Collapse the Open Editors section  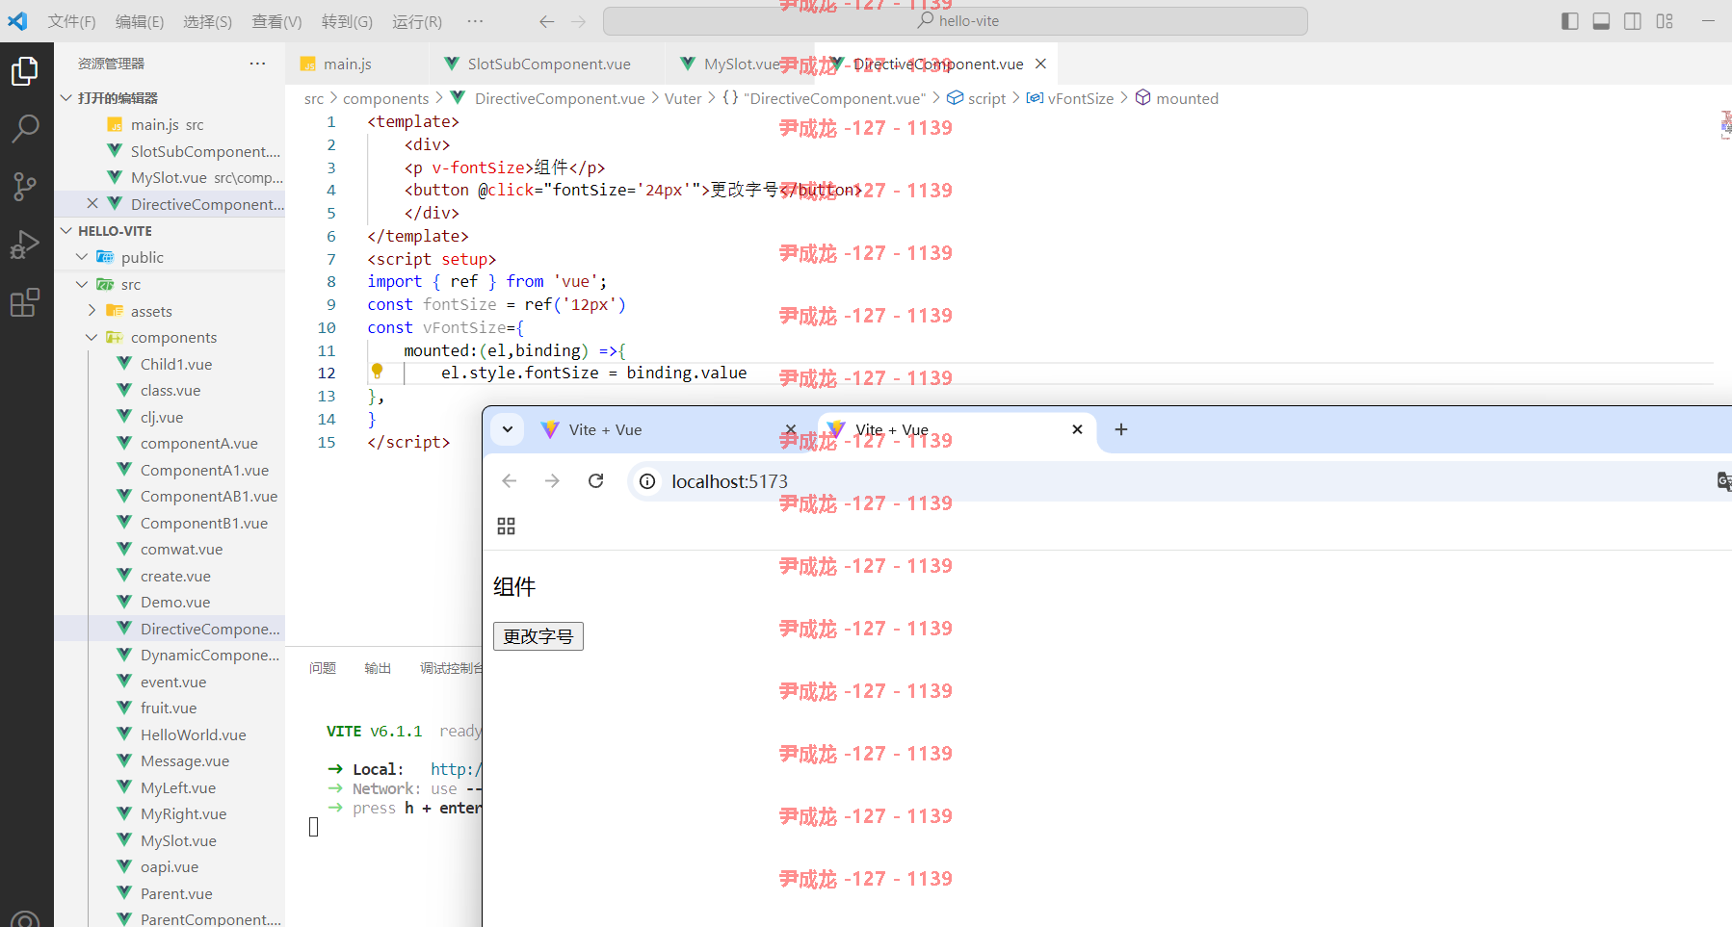pyautogui.click(x=66, y=97)
